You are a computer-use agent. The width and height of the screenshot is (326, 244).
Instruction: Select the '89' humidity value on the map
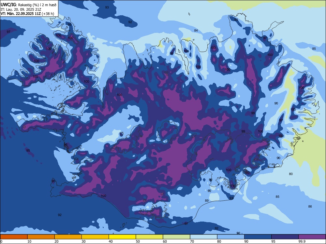[x=207, y=201]
